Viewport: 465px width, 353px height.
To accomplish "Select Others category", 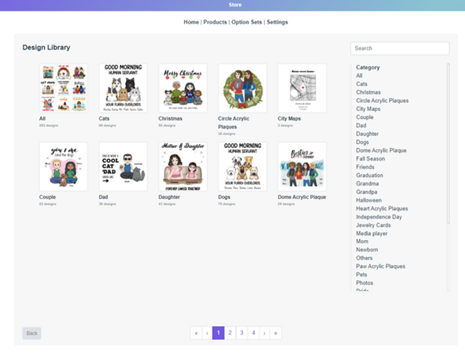I will pyautogui.click(x=364, y=258).
